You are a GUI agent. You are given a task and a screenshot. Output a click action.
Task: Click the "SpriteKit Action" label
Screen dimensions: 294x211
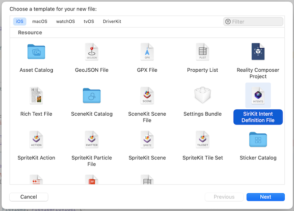point(36,158)
